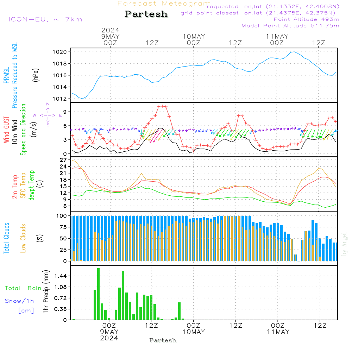The width and height of the screenshot is (352, 352).
Task: Click the Model Point Altitude 511.75m text
Action: click(x=290, y=26)
